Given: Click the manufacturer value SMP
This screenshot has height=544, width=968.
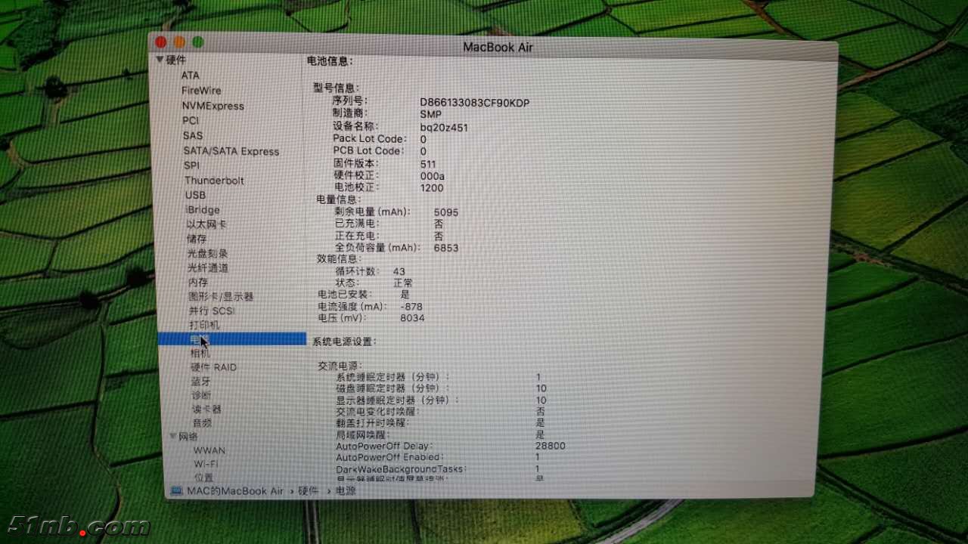Looking at the screenshot, I should tap(431, 114).
